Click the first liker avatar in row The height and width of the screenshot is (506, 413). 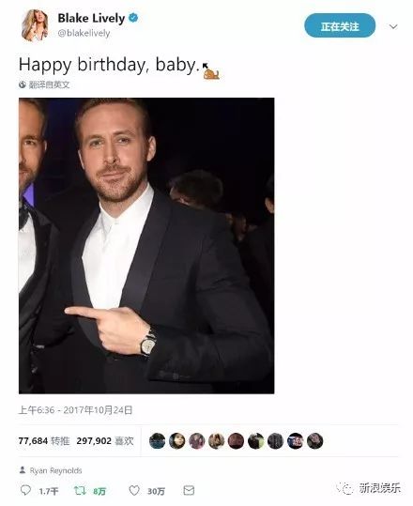pos(158,441)
